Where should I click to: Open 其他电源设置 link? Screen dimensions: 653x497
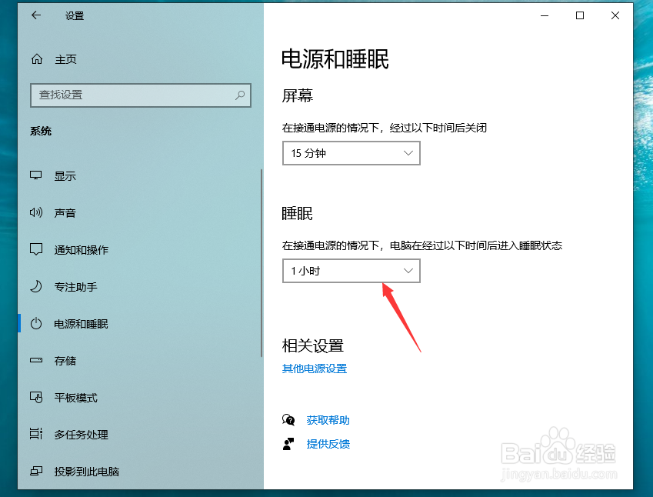coord(315,369)
